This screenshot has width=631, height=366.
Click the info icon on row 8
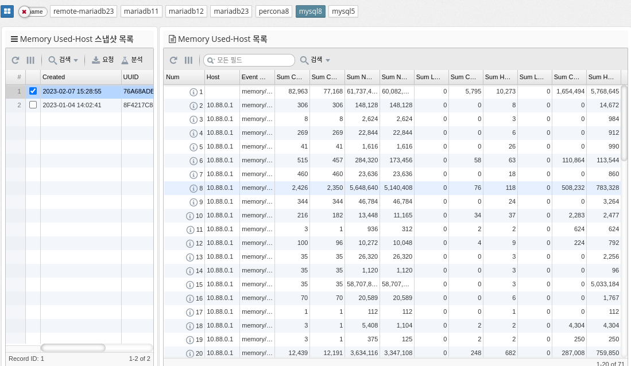click(x=193, y=188)
